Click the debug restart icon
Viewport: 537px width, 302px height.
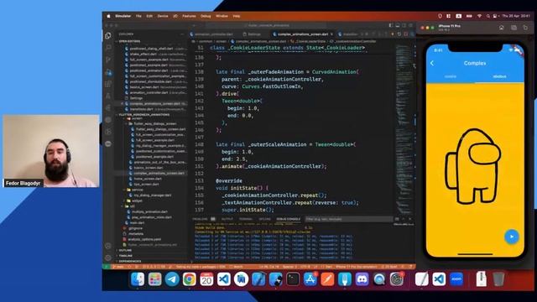(x=399, y=34)
